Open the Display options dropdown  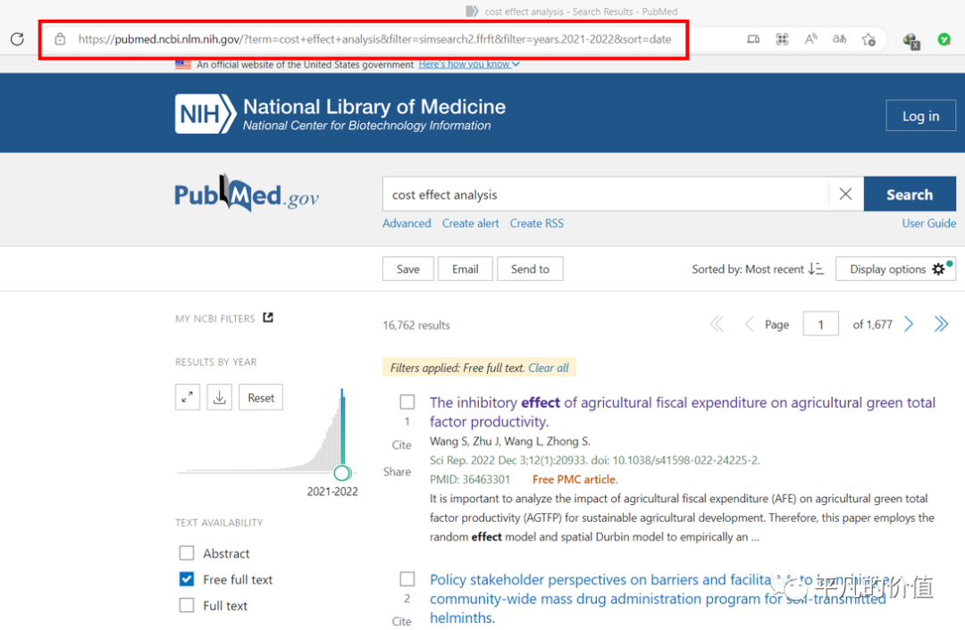895,269
